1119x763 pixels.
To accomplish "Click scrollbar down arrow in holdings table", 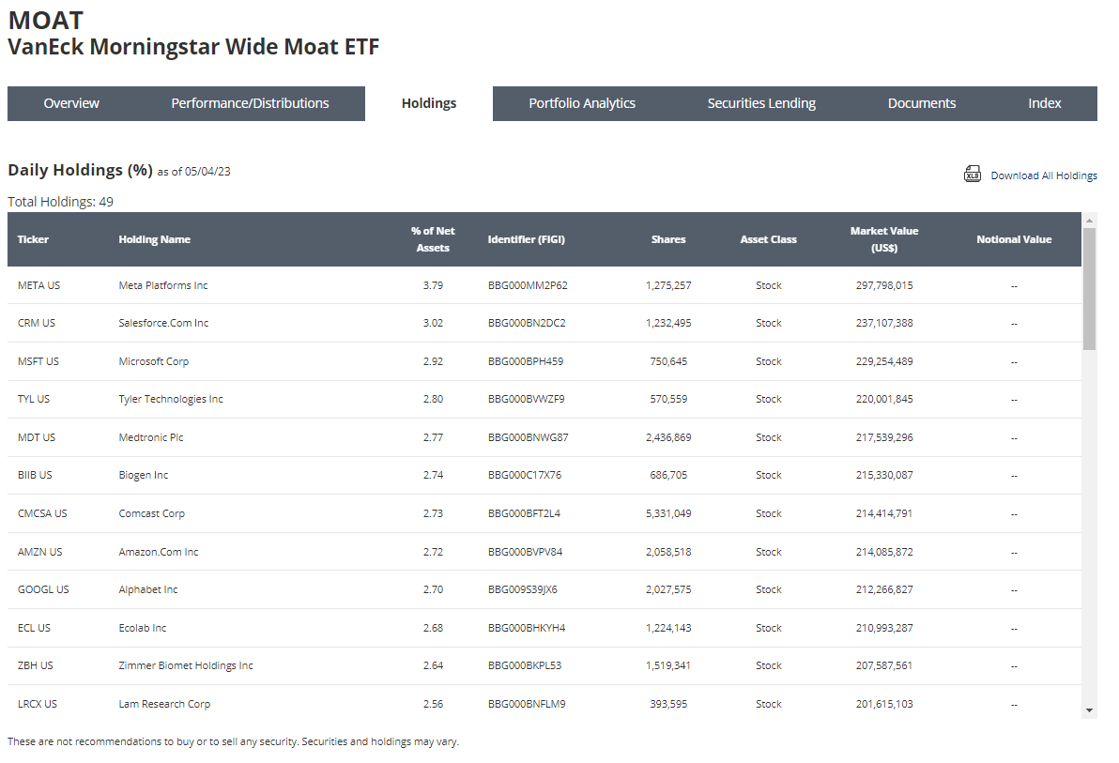I will [1089, 710].
